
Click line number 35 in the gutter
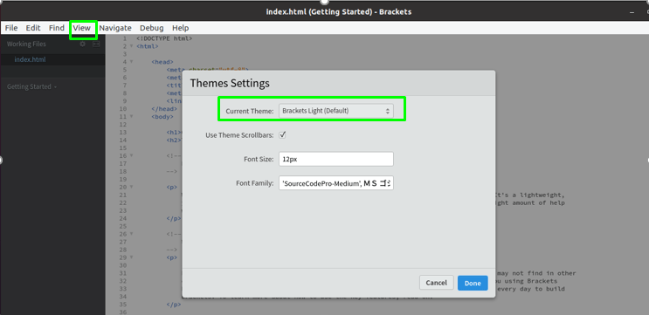(x=123, y=305)
